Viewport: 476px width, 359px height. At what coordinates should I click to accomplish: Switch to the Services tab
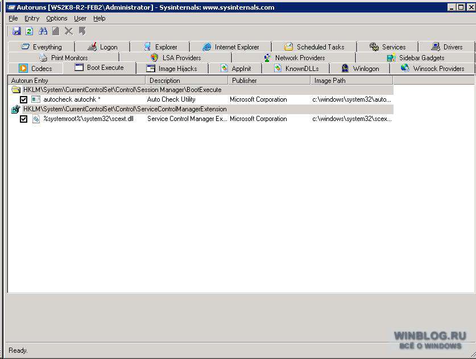tap(388, 47)
